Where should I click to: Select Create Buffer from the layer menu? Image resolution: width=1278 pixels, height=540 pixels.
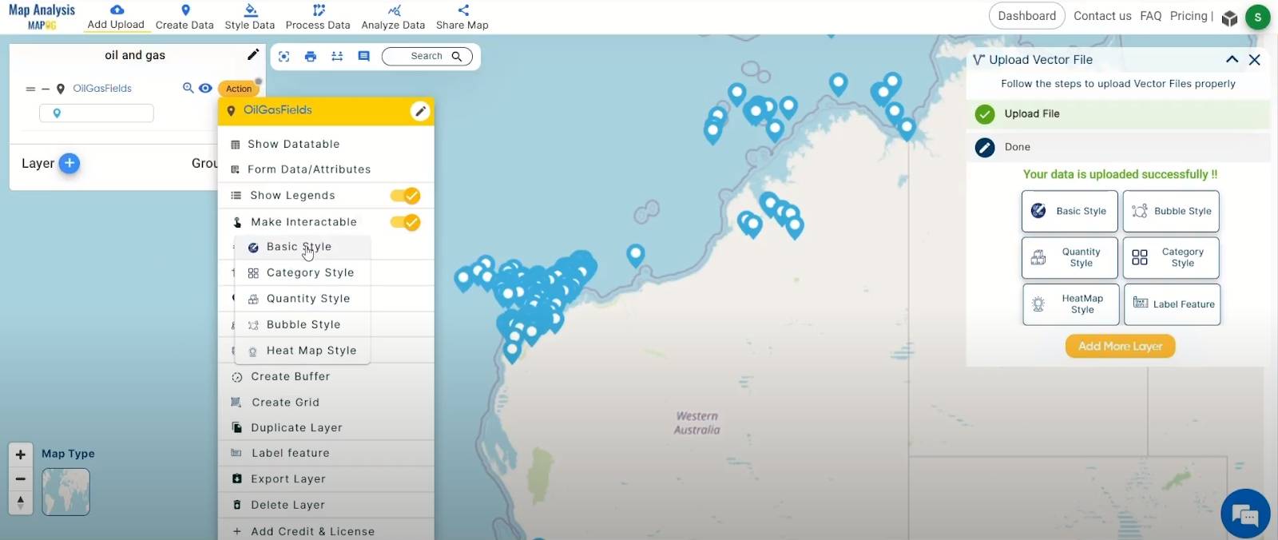(326, 376)
